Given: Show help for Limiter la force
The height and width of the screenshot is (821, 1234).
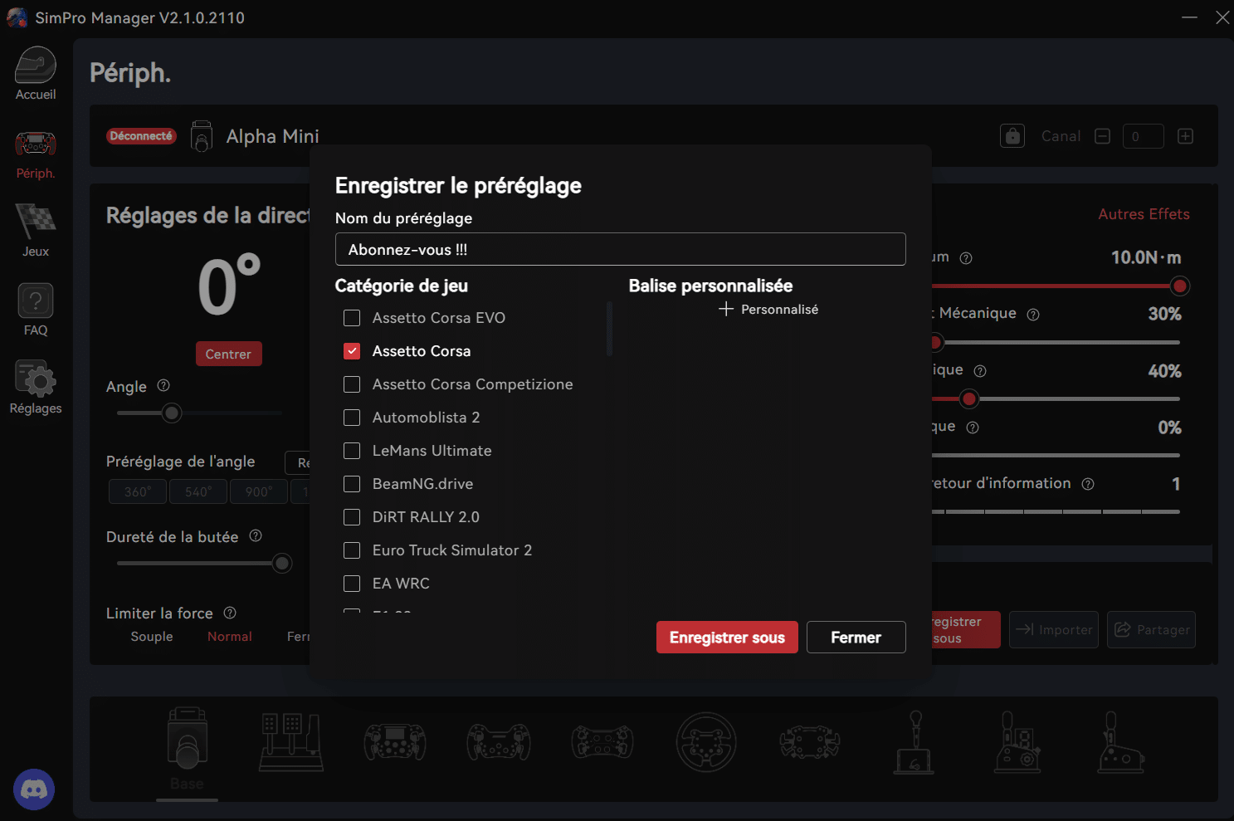Looking at the screenshot, I should tap(230, 613).
